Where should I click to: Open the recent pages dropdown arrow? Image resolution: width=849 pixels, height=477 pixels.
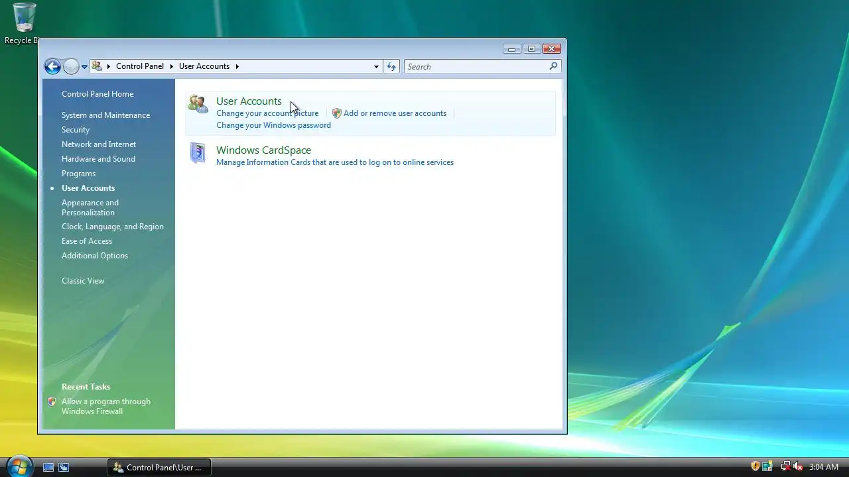tap(84, 67)
